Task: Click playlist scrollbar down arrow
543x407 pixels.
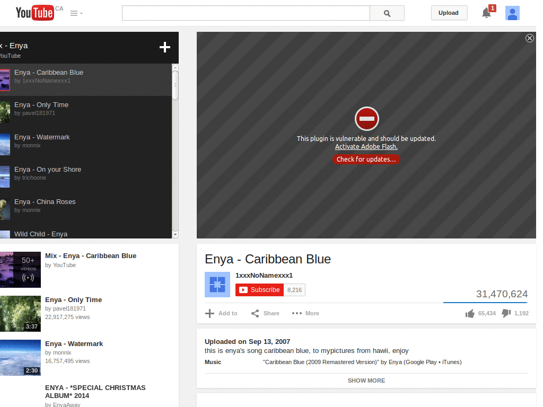Action: click(x=175, y=235)
